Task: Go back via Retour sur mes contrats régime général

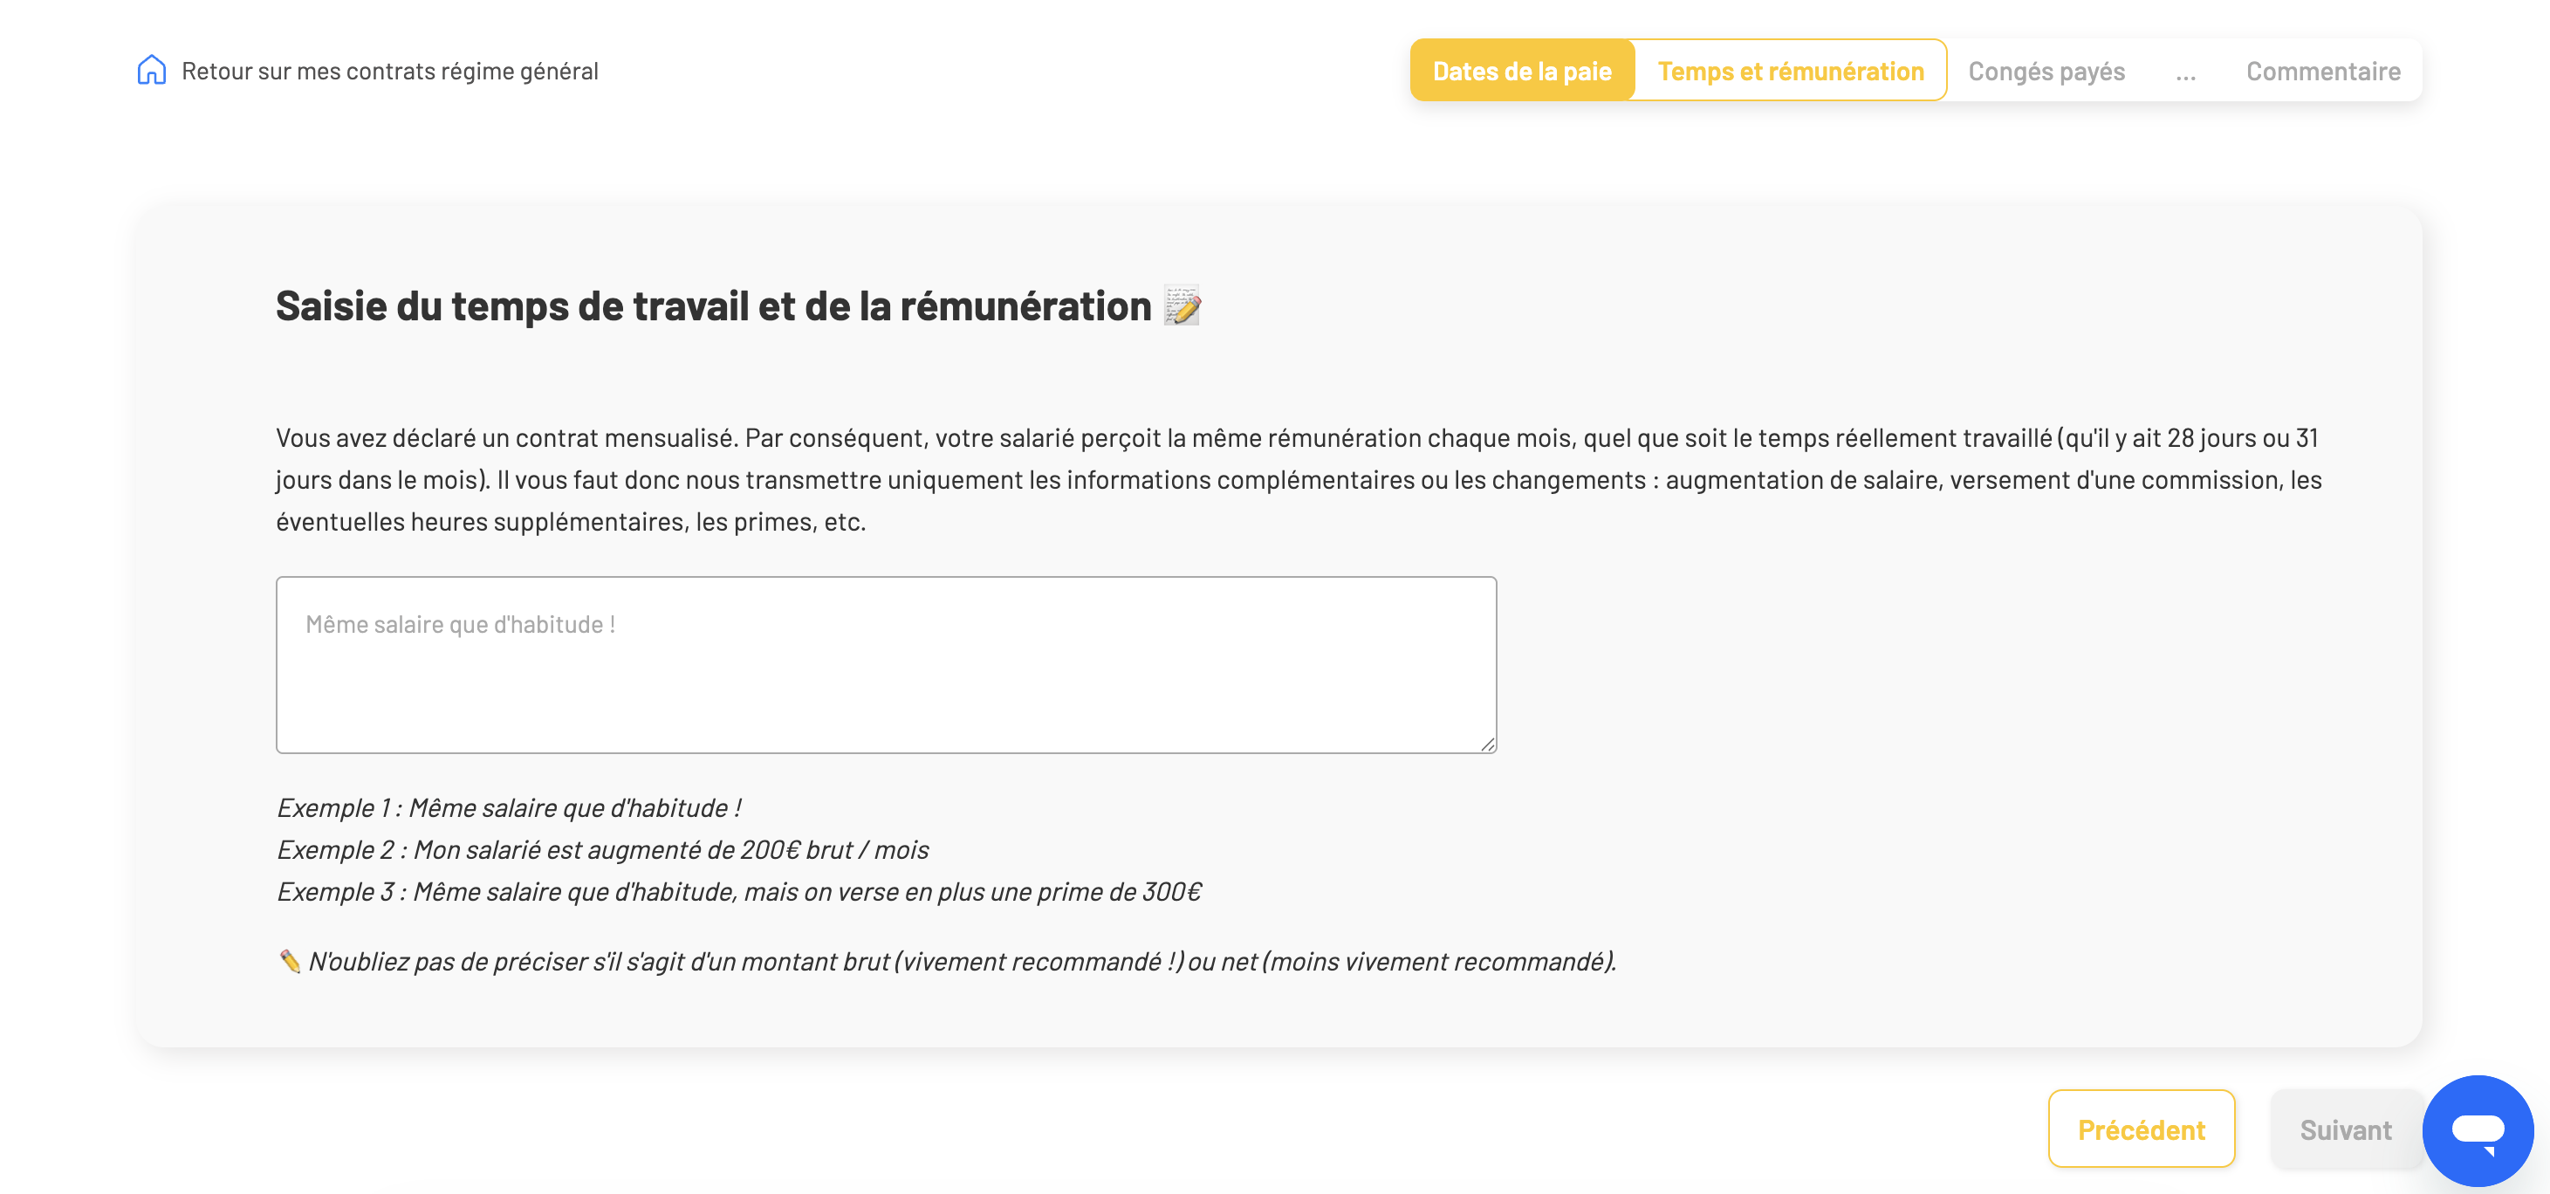Action: 390,72
